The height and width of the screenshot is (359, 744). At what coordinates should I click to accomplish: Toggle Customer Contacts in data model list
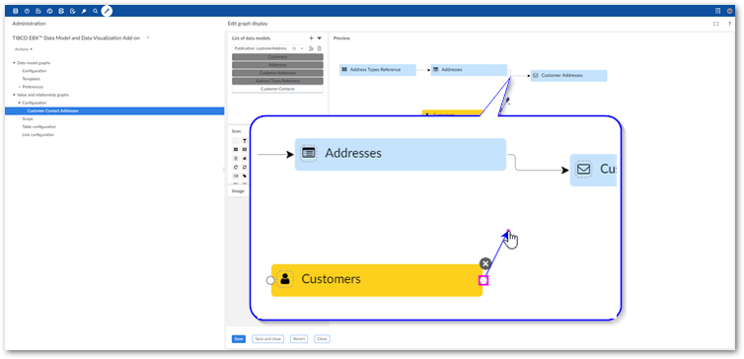click(277, 89)
